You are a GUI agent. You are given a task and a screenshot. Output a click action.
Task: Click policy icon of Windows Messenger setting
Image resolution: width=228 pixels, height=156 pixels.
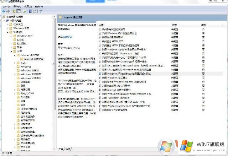click(100, 106)
